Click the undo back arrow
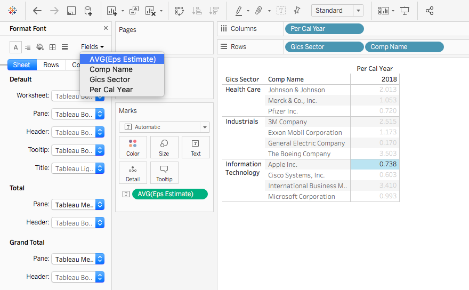 point(37,11)
